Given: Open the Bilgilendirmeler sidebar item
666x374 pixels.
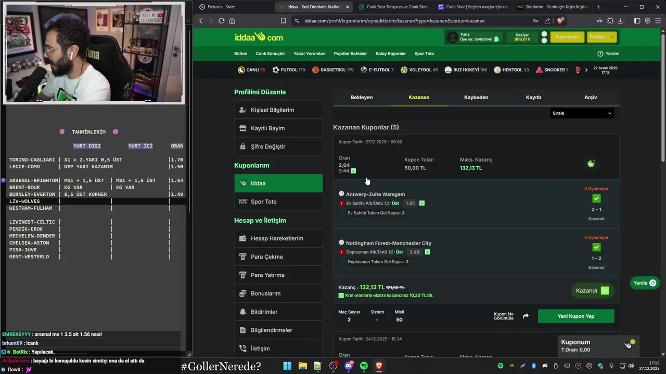Looking at the screenshot, I should tap(278, 330).
